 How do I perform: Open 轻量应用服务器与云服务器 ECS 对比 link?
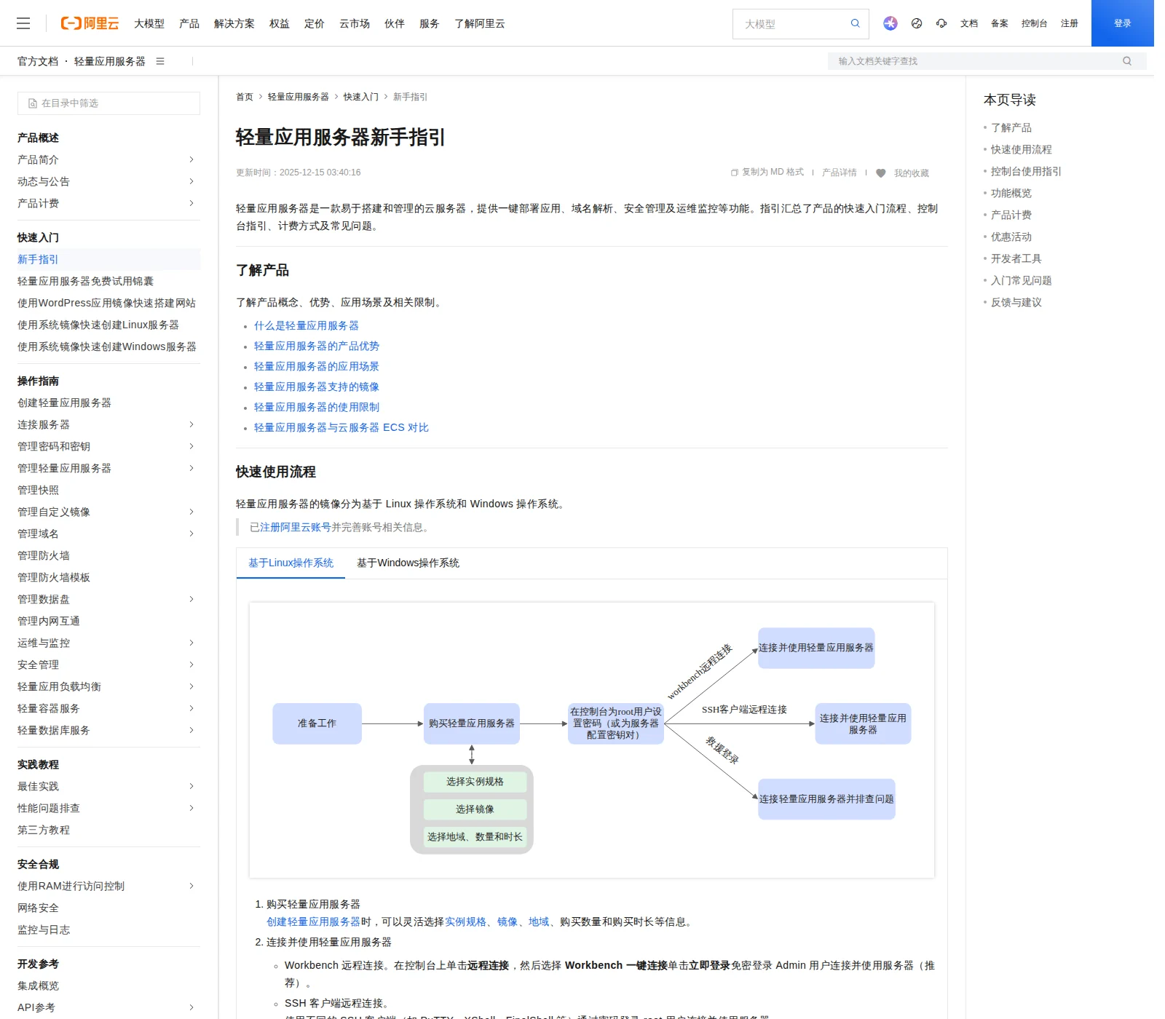341,428
